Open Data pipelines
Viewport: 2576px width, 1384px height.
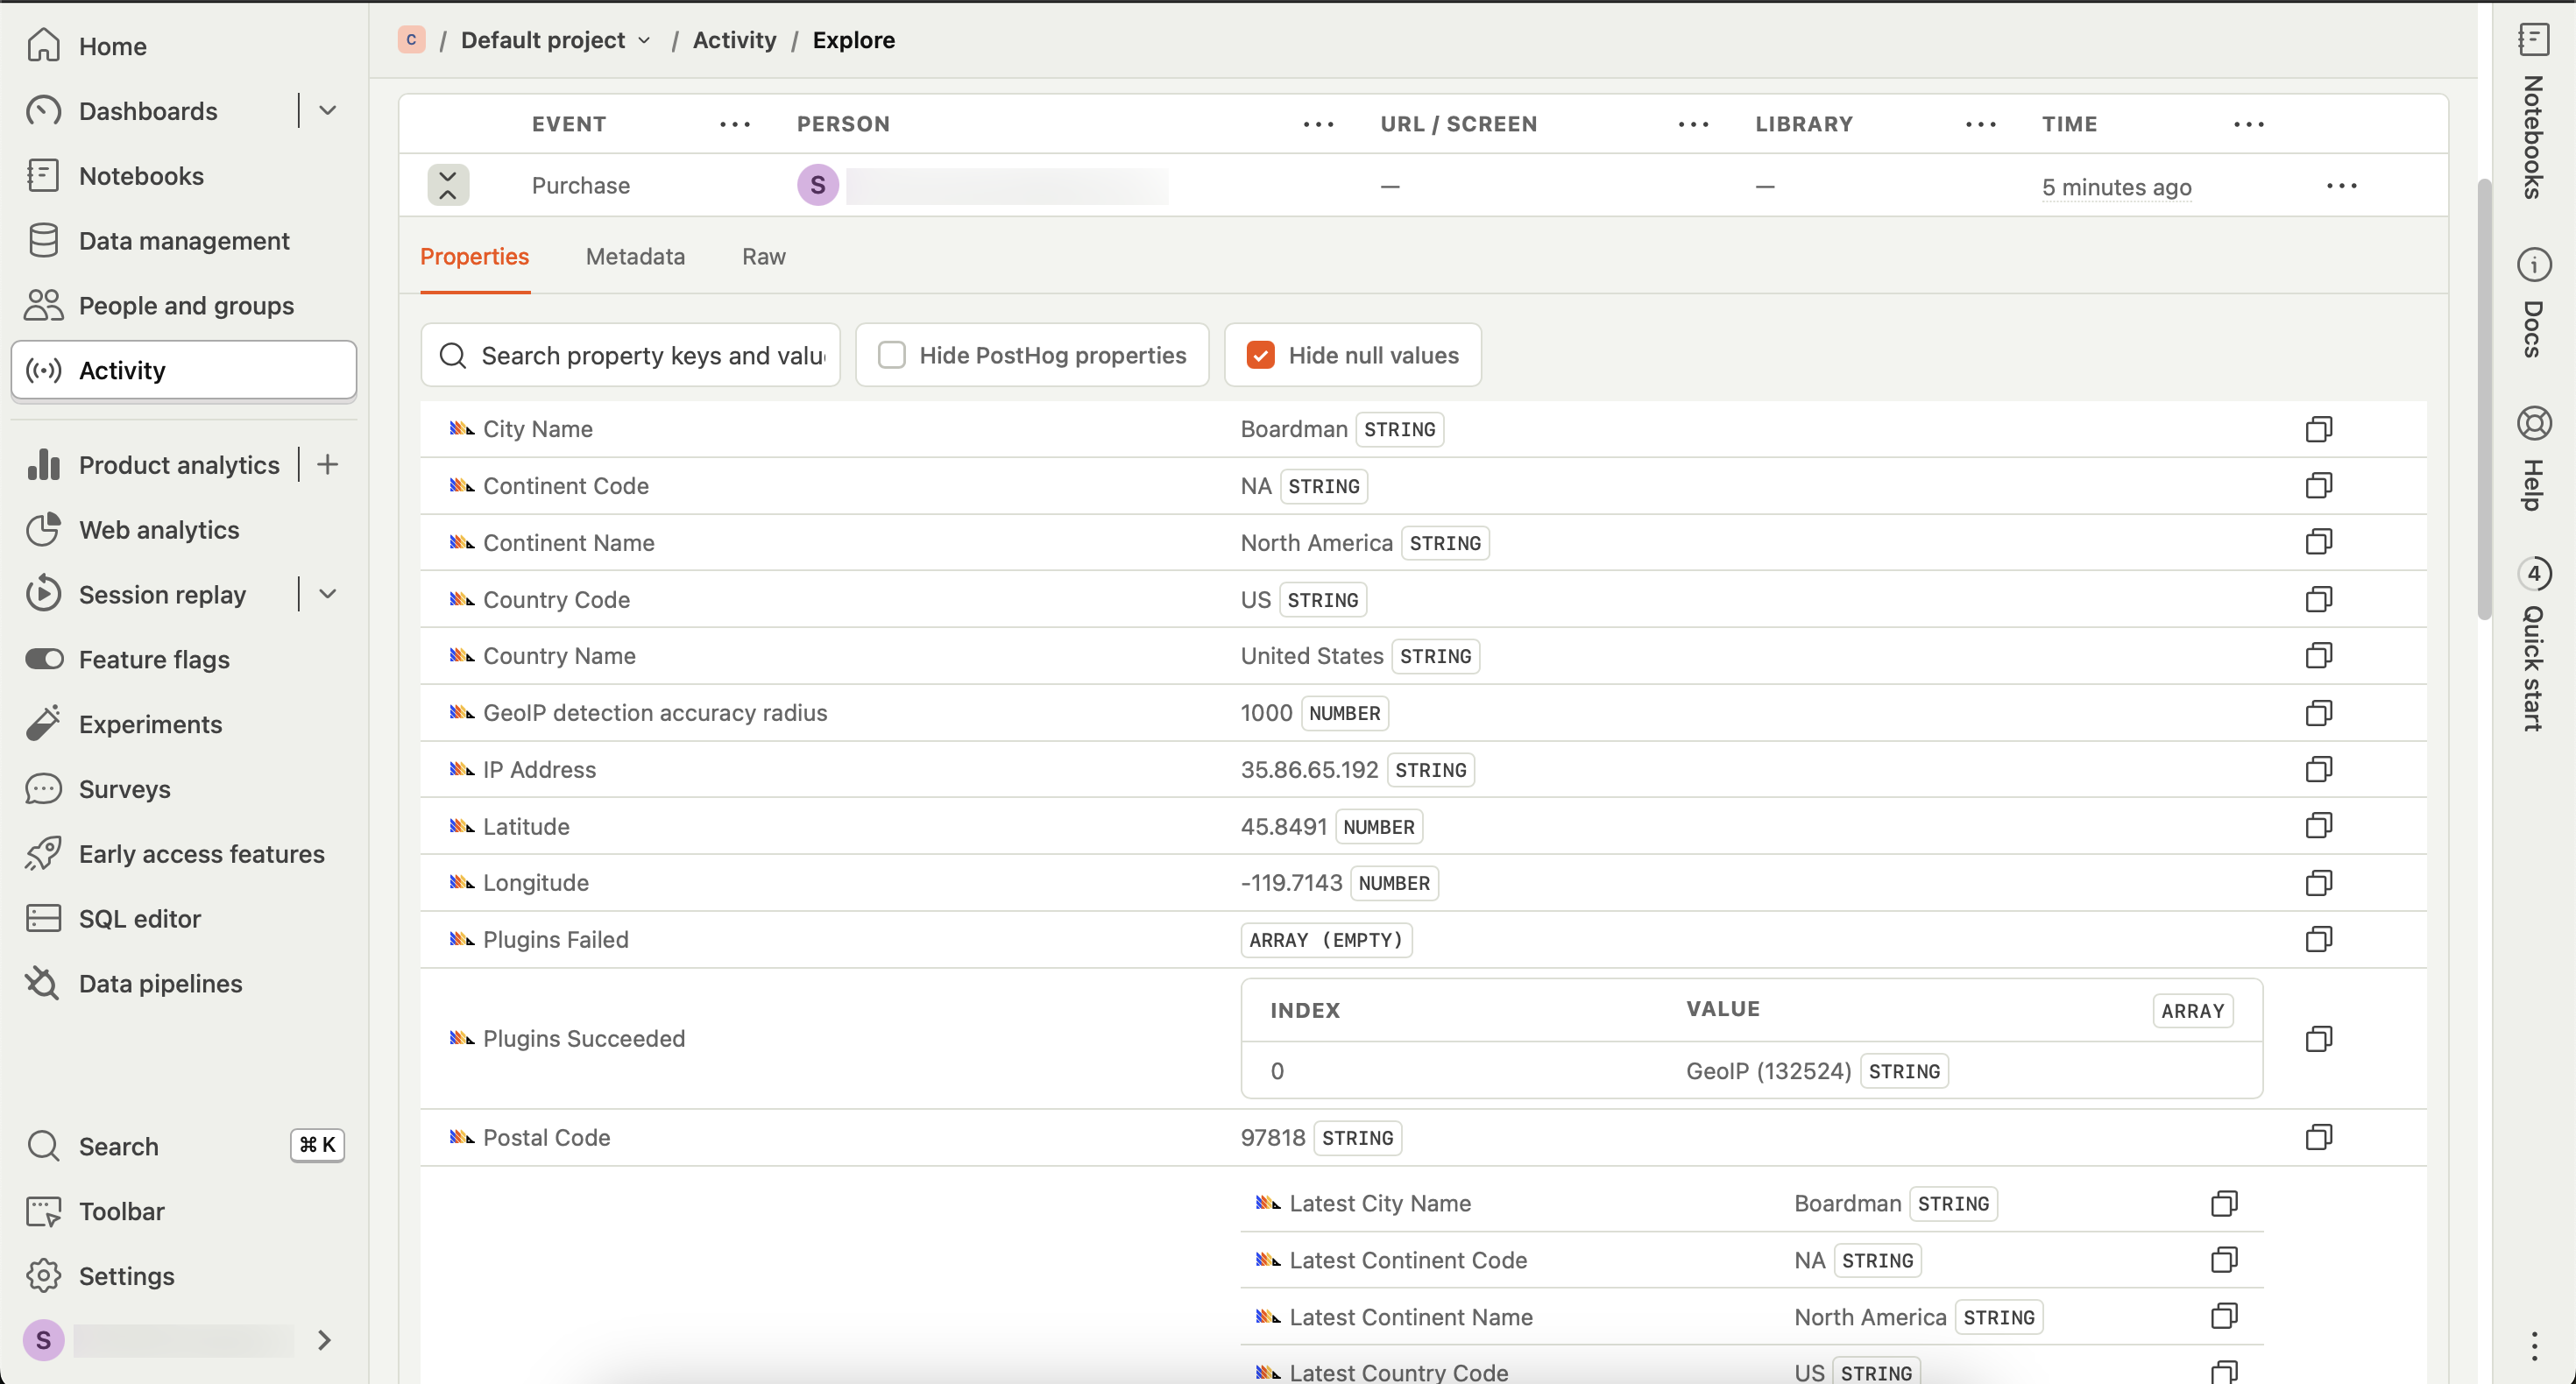coord(160,984)
